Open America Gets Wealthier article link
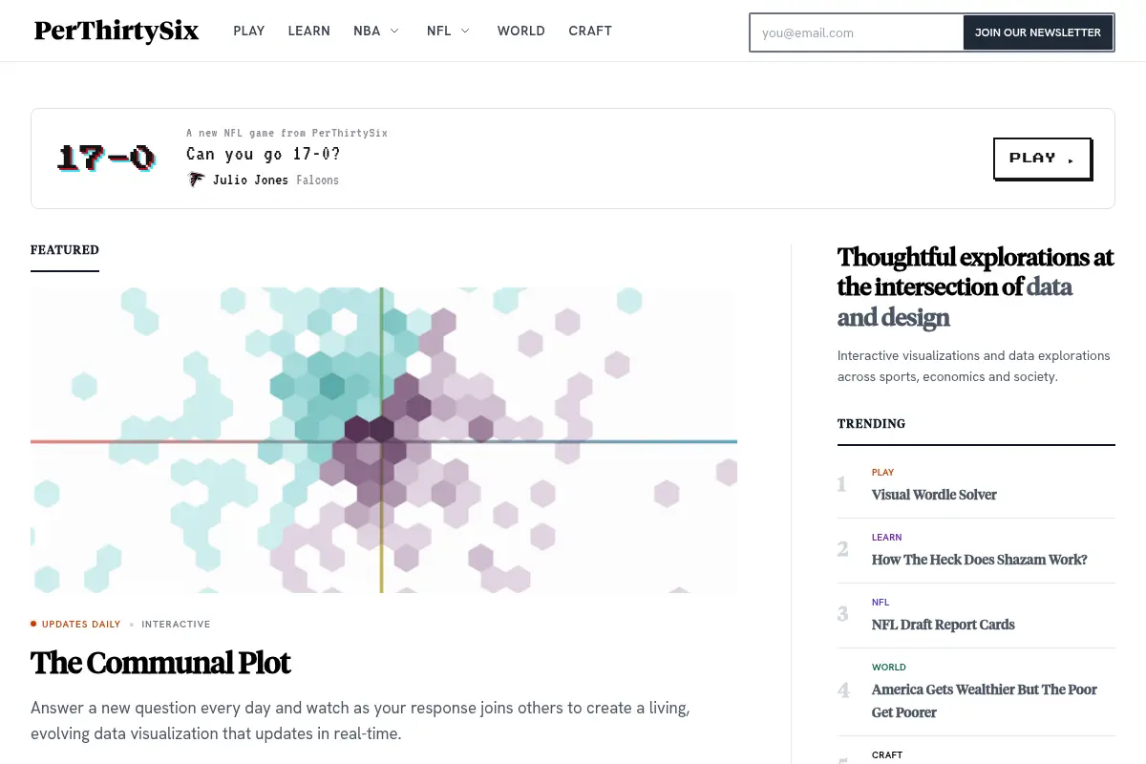The image size is (1146, 764). [x=985, y=701]
